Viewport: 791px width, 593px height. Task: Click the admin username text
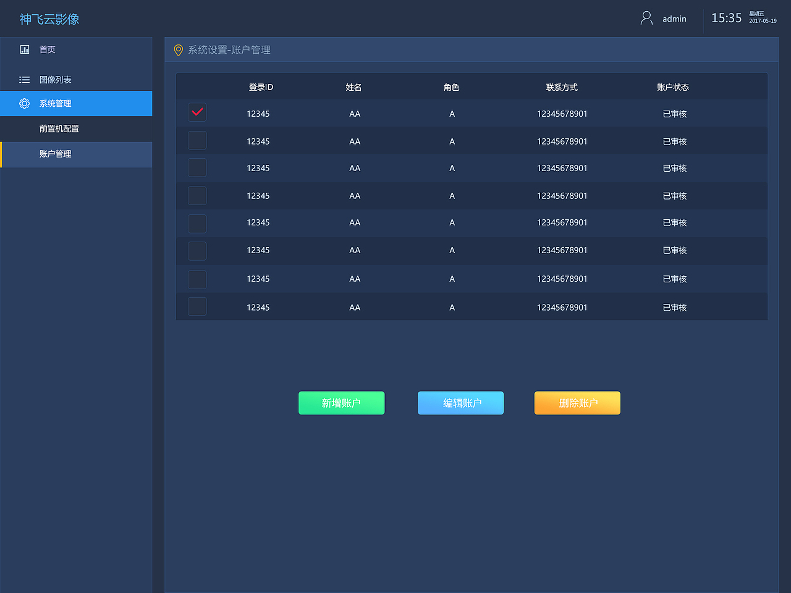[674, 19]
